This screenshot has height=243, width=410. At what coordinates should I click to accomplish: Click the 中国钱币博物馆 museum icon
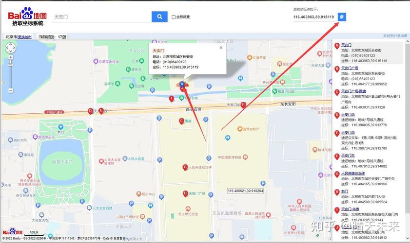(x=142, y=216)
